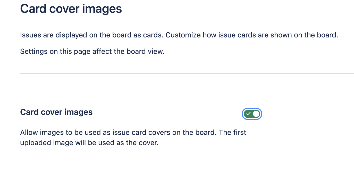Image resolution: width=354 pixels, height=180 pixels.
Task: Click the text about allowing cover images
Action: point(133,132)
